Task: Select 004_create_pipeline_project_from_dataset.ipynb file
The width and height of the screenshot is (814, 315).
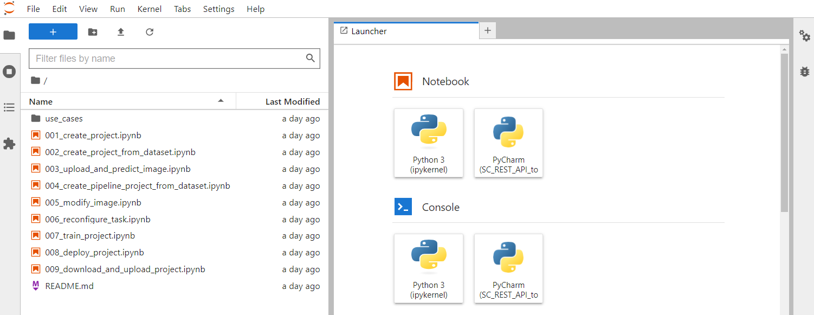Action: [175, 186]
